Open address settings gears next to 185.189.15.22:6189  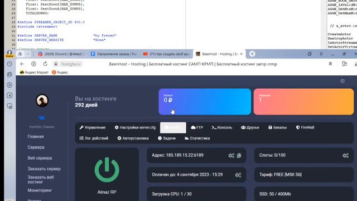click(231, 155)
